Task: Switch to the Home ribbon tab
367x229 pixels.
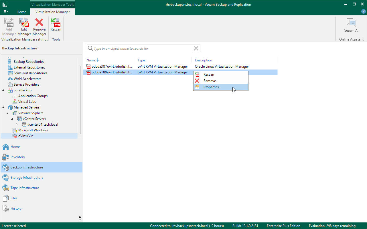Action: pyautogui.click(x=21, y=12)
